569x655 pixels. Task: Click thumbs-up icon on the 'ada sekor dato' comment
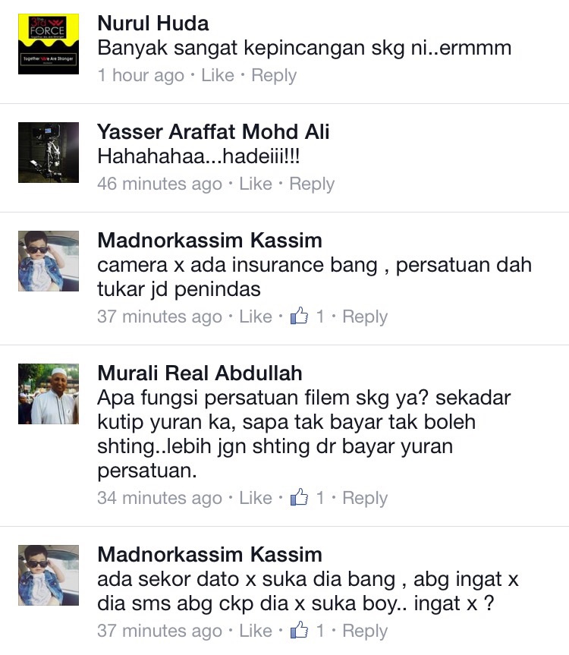tap(300, 630)
